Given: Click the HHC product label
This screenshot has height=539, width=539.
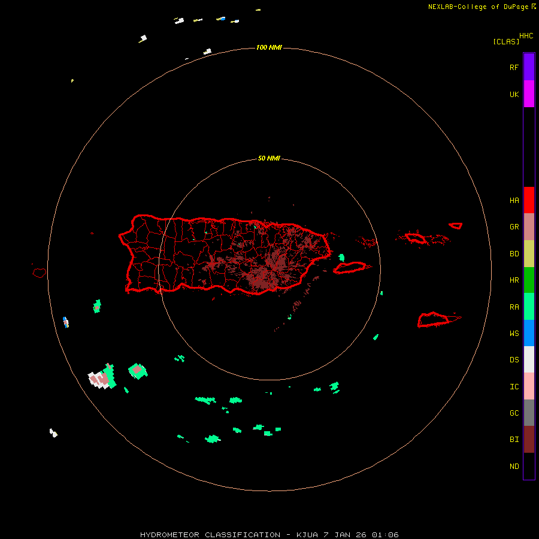Looking at the screenshot, I should pos(526,36).
